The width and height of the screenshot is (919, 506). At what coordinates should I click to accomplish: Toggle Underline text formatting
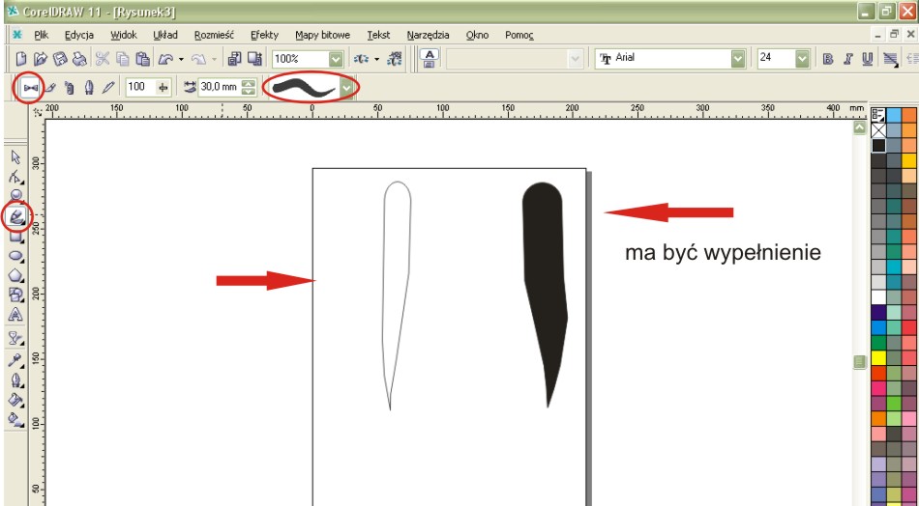point(867,59)
